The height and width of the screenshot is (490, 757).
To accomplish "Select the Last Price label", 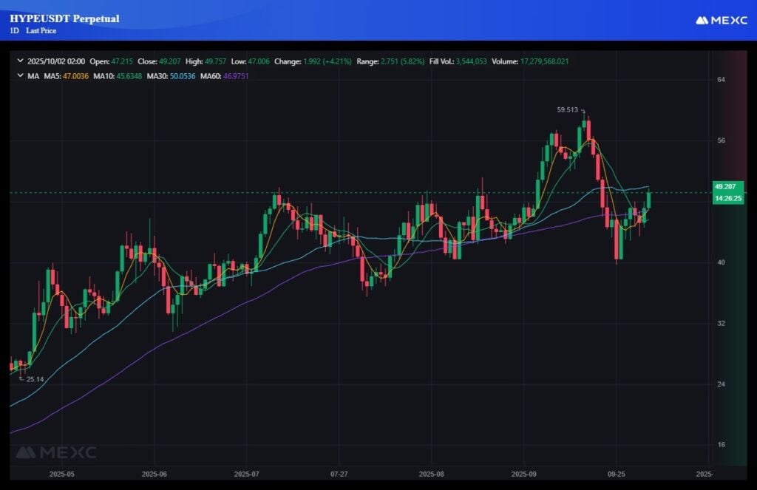I will click(x=43, y=30).
